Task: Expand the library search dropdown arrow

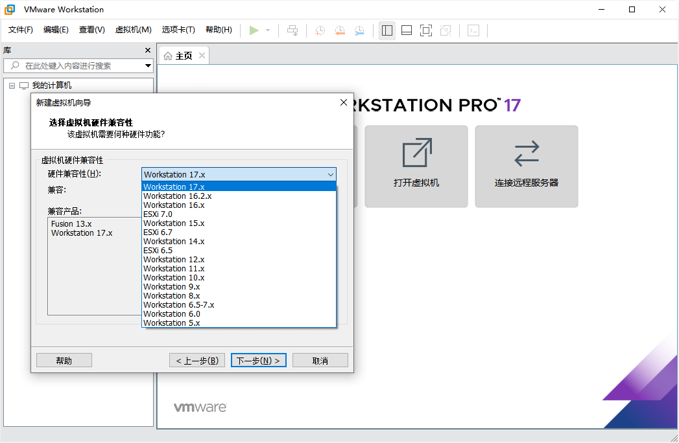Action: click(x=148, y=65)
